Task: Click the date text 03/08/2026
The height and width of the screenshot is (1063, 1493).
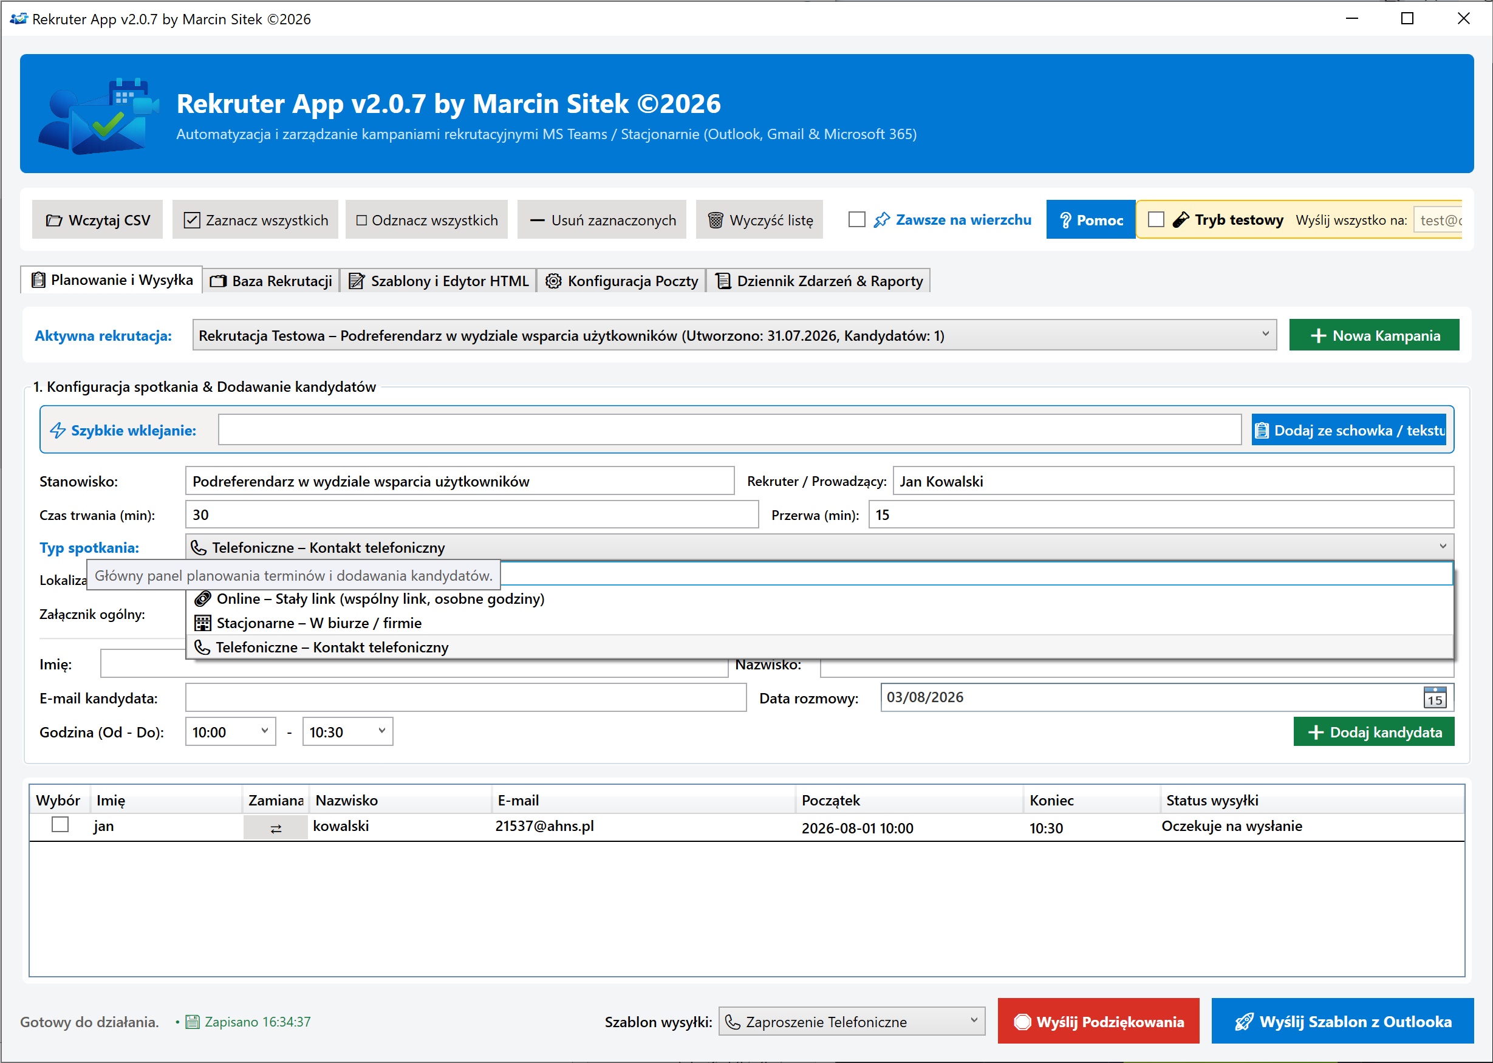Action: tap(924, 697)
